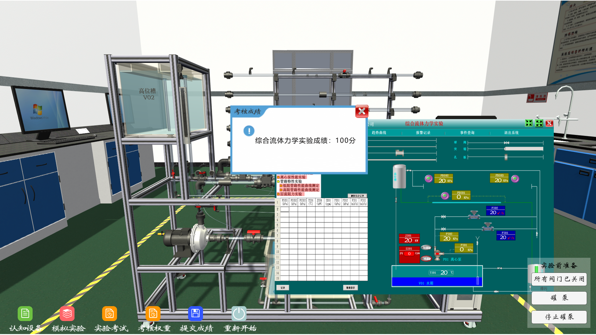This screenshot has width=596, height=335.
Task: Click the first empty PDI01 table cell
Action: [285, 209]
